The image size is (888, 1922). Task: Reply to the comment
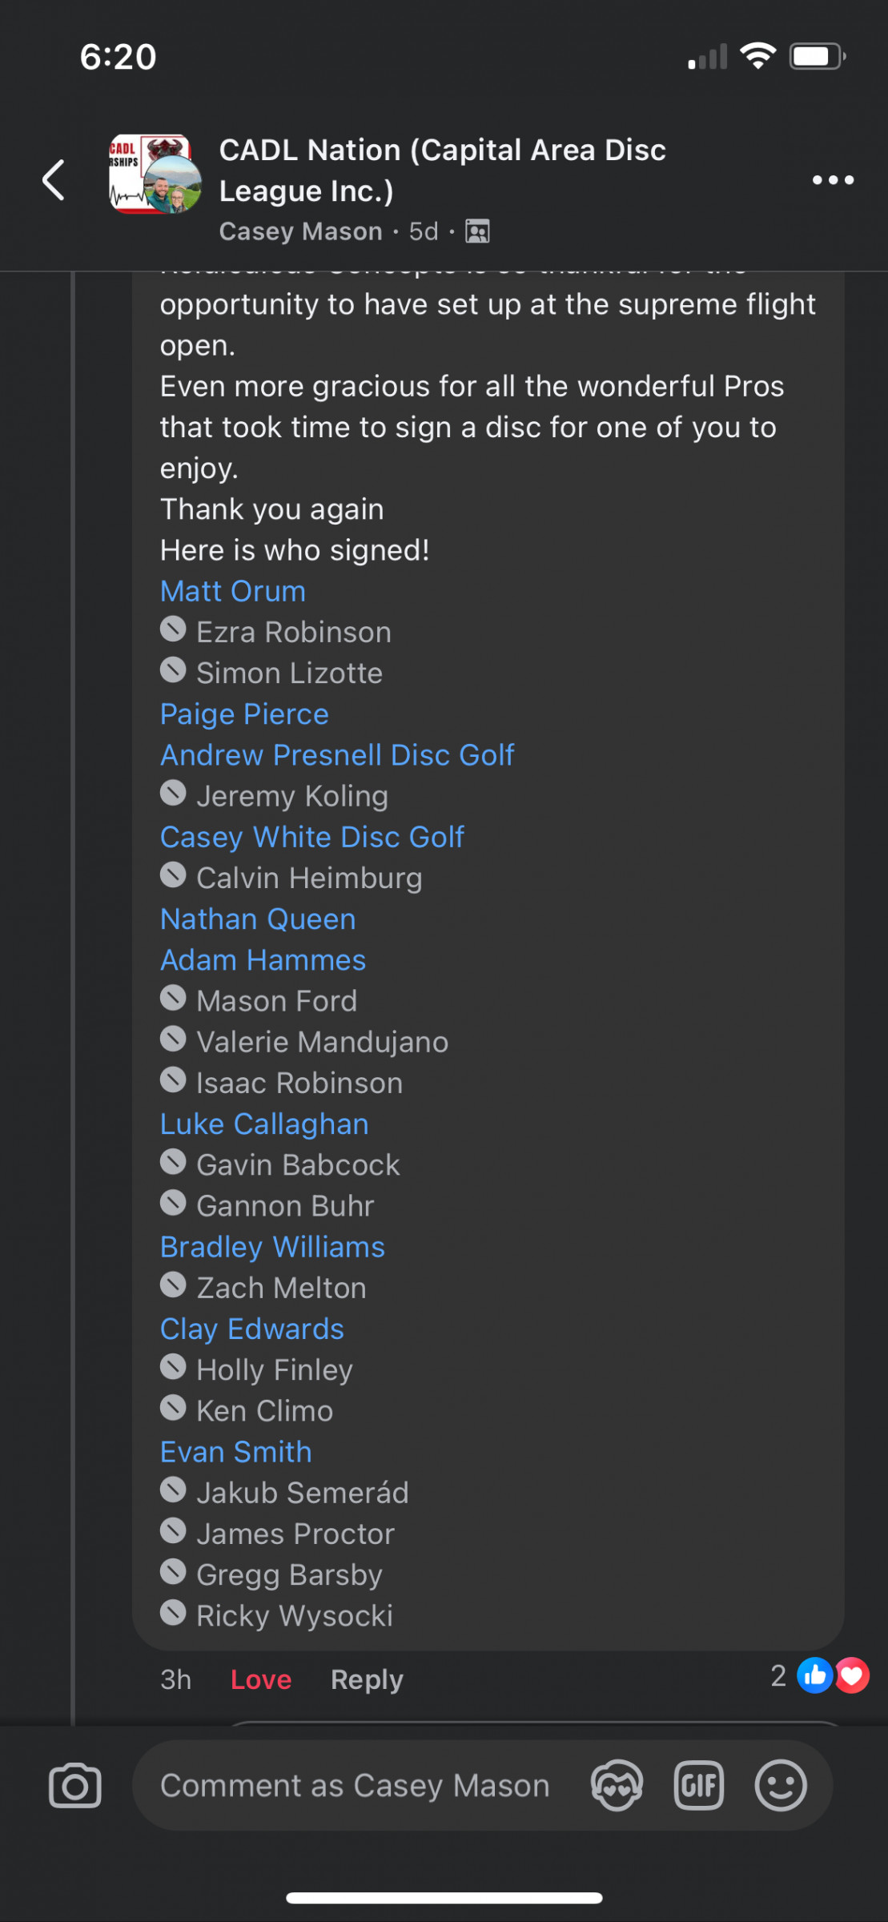(x=367, y=1679)
